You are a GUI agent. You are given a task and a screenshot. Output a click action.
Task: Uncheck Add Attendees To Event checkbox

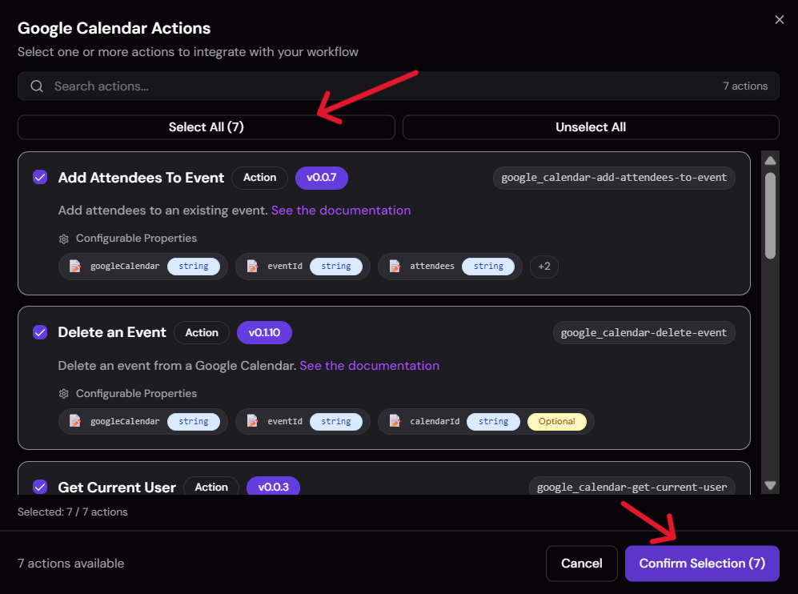(40, 177)
